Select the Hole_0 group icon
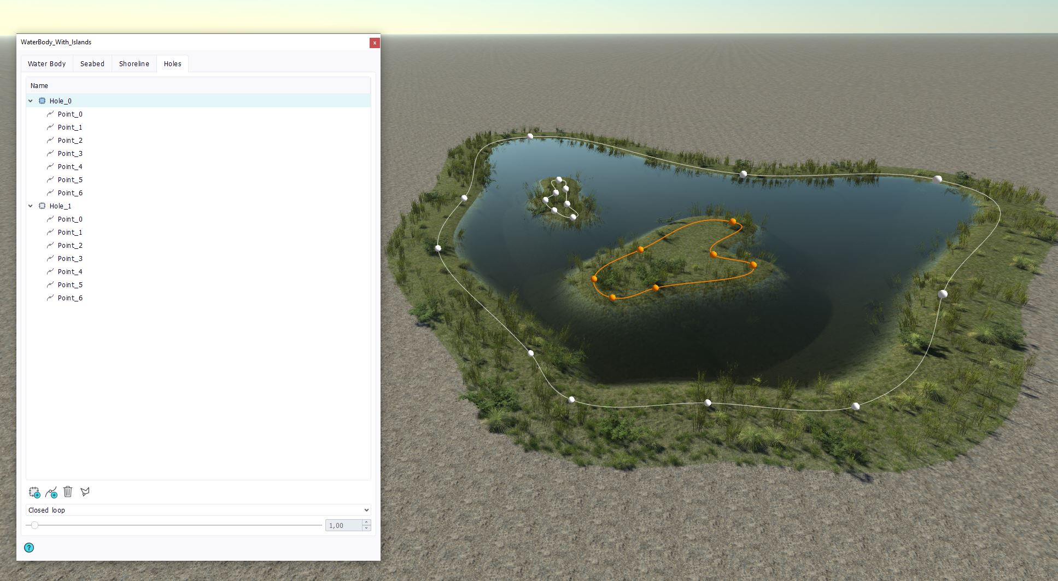The width and height of the screenshot is (1058, 581). pyautogui.click(x=42, y=101)
